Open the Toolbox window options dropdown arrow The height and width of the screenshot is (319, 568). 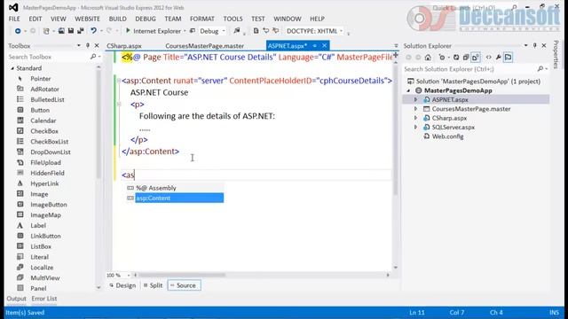click(79, 45)
